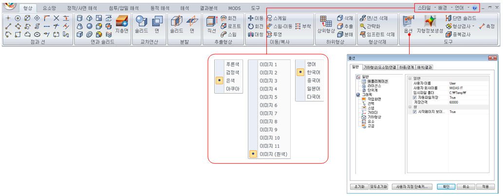Select the 영어 language option
Screen dimensions: 503x196
310,64
